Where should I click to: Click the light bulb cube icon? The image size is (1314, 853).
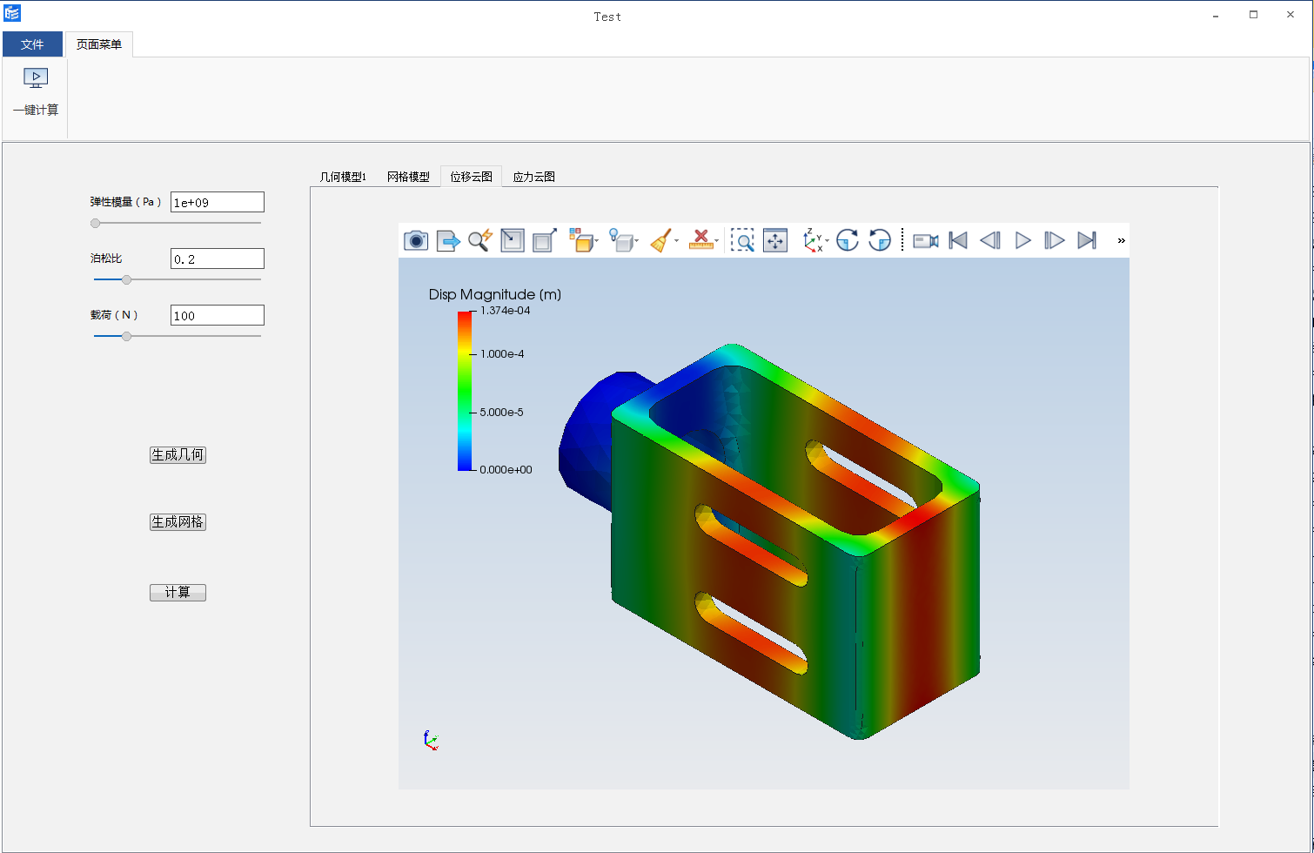(620, 240)
